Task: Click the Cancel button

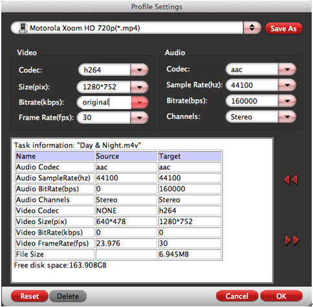Action: click(237, 296)
